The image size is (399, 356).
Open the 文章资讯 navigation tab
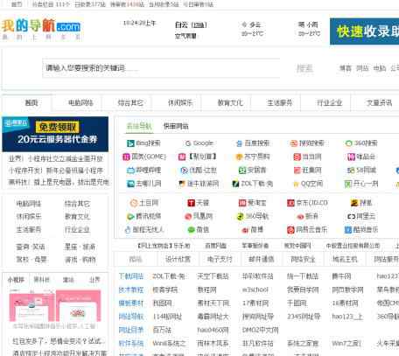[x=379, y=103]
